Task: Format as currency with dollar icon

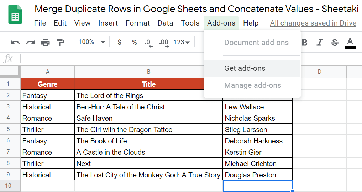Action: tap(119, 42)
